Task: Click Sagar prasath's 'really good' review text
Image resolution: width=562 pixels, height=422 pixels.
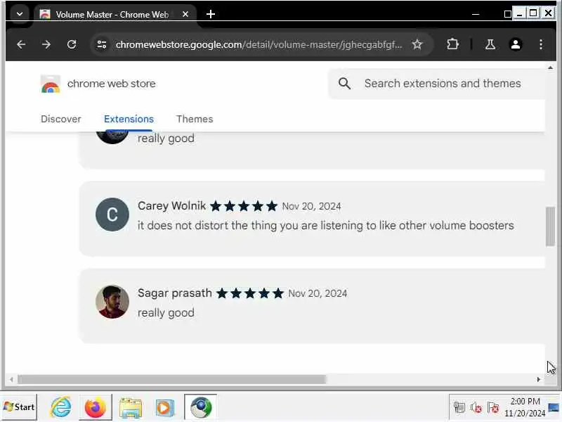Action: [166, 312]
